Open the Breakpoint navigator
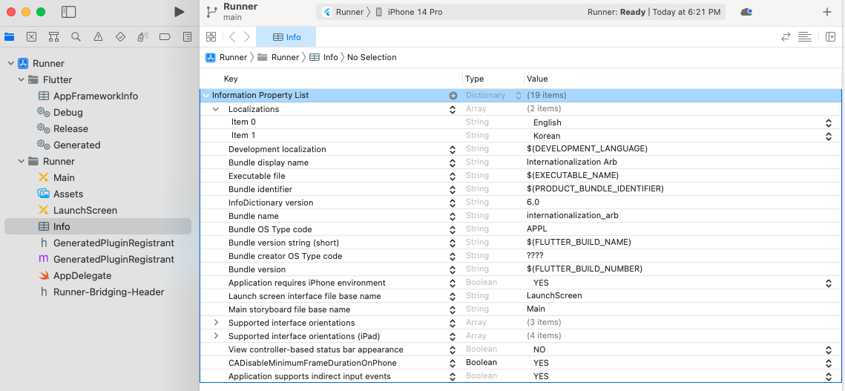 [165, 36]
